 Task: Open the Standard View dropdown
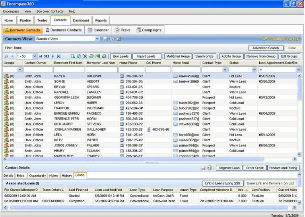(x=97, y=39)
